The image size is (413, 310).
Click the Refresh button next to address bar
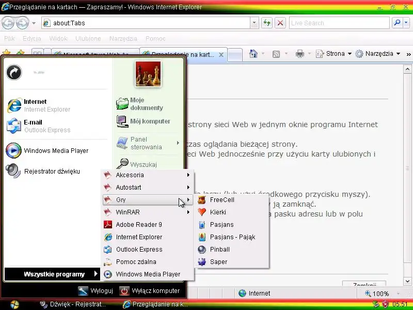tap(267, 23)
